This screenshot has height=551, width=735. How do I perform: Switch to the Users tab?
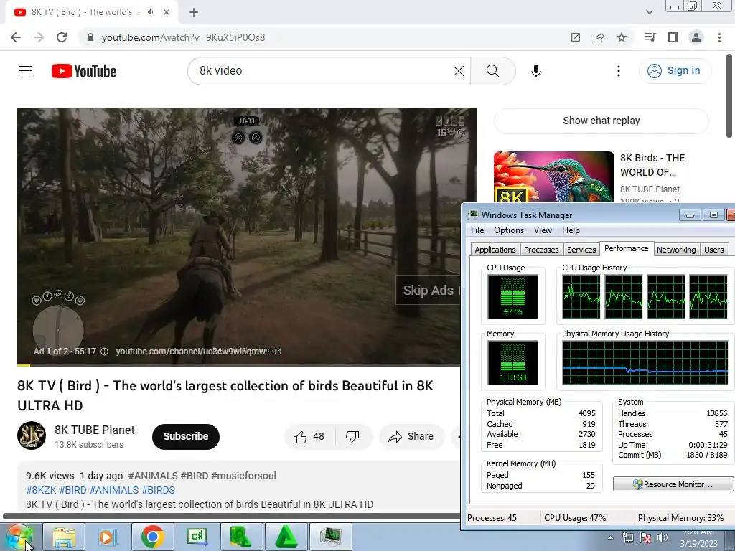[713, 250]
